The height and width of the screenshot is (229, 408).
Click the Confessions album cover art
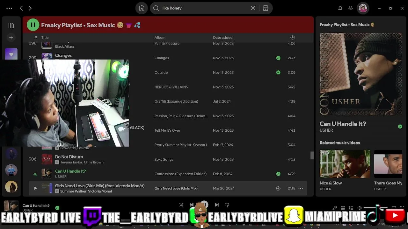coord(361,74)
